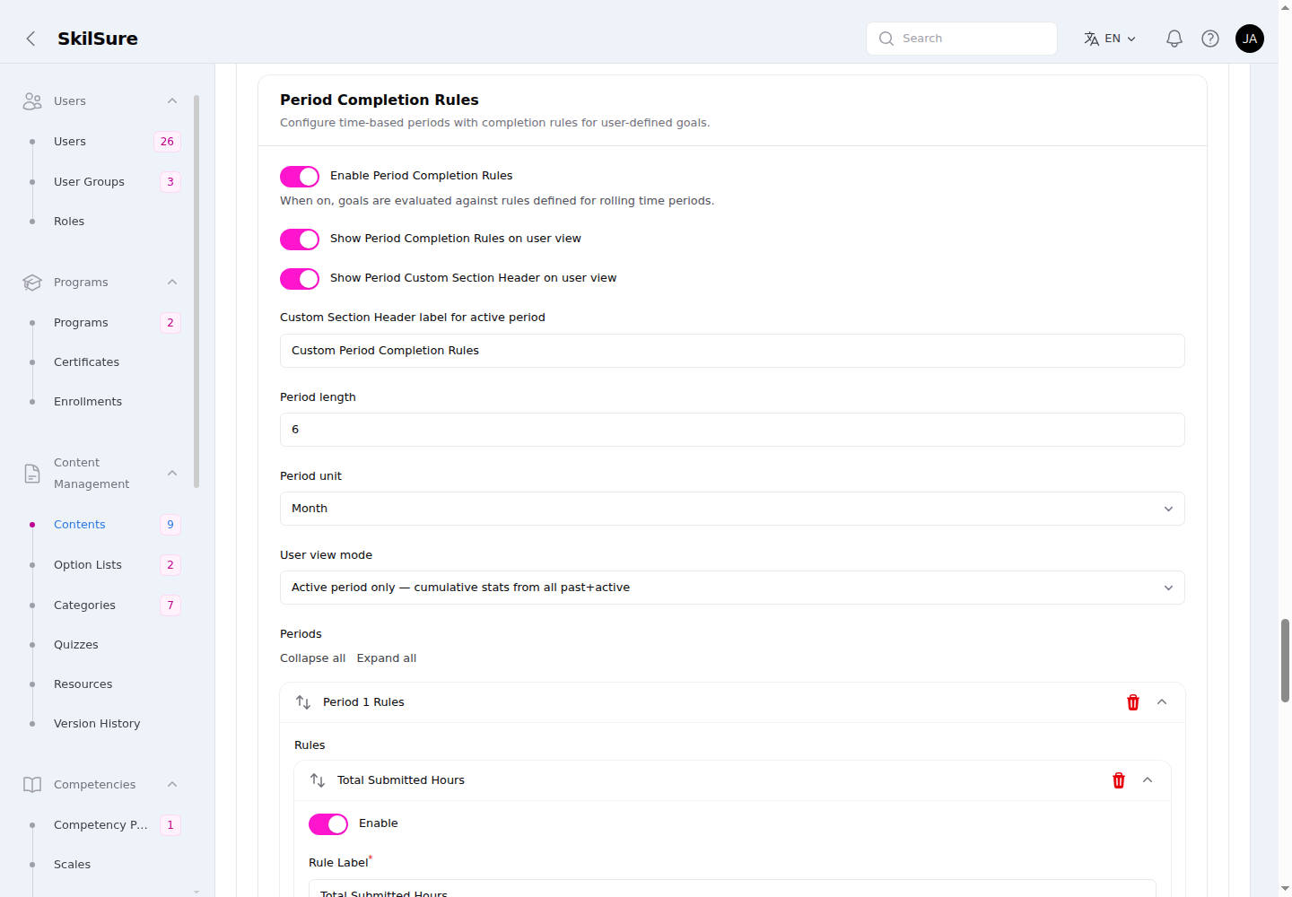
Task: Click Collapse all periods link
Action: click(312, 658)
